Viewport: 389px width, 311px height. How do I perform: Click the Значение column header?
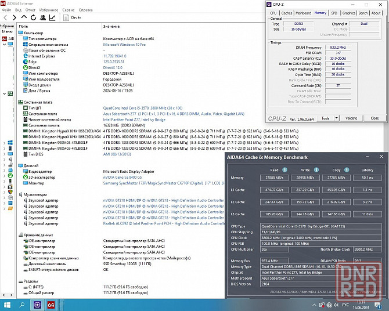(111, 26)
